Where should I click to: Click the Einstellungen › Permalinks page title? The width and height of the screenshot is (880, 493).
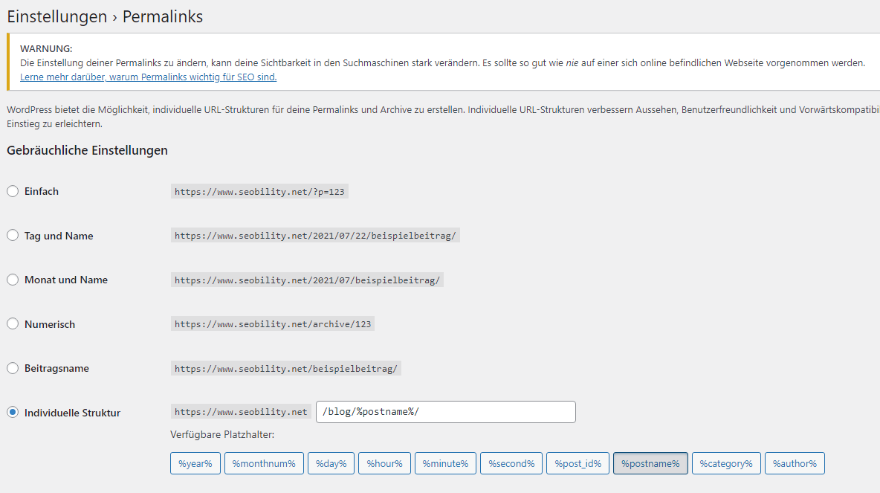pyautogui.click(x=105, y=17)
